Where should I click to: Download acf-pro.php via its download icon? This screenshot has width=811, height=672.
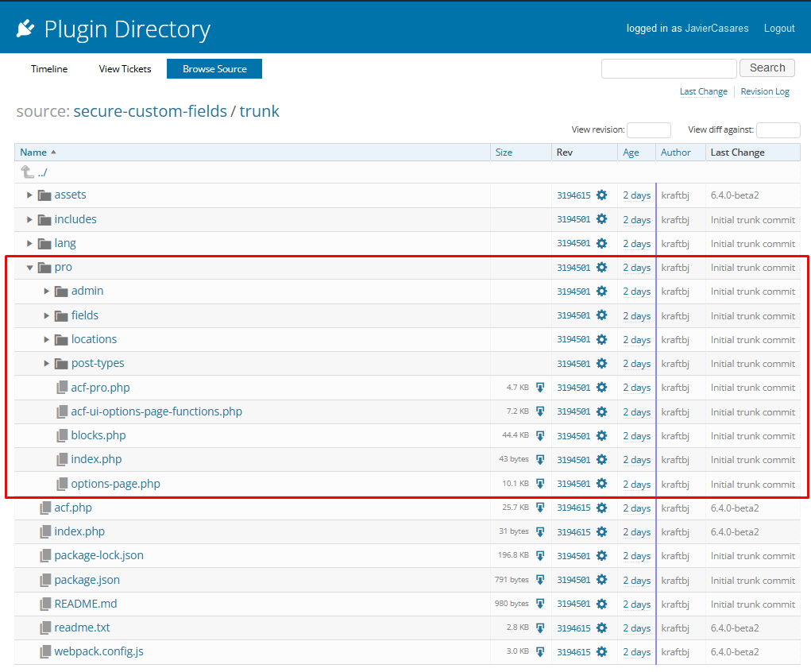(x=540, y=388)
